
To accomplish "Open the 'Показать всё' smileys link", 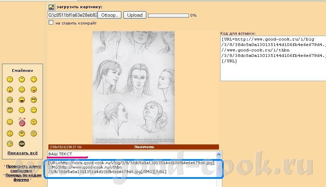I will click(x=23, y=153).
